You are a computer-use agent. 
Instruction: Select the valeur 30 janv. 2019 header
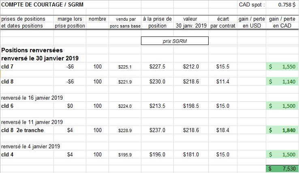191,22
